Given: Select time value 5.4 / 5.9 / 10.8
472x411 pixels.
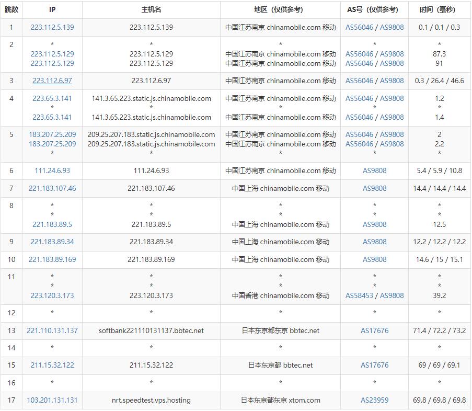Looking at the screenshot, I should point(439,170).
